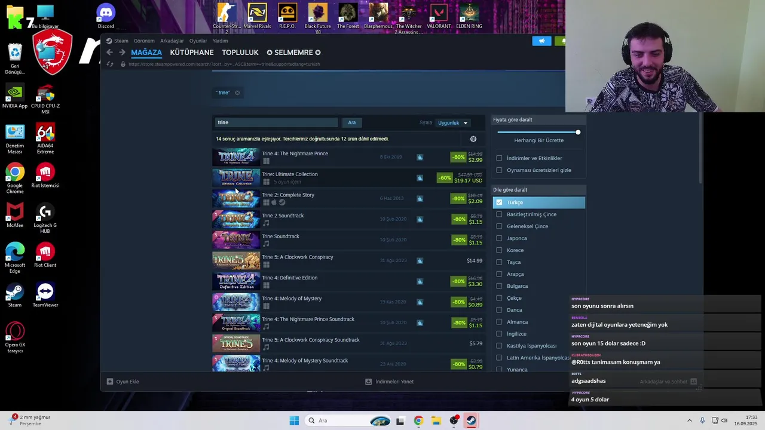This screenshot has width=765, height=430.
Task: Open the Görünüm menu
Action: click(144, 41)
